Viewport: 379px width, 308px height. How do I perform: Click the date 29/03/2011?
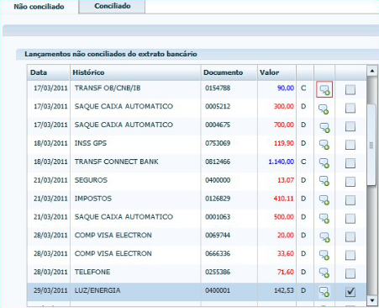coord(50,290)
